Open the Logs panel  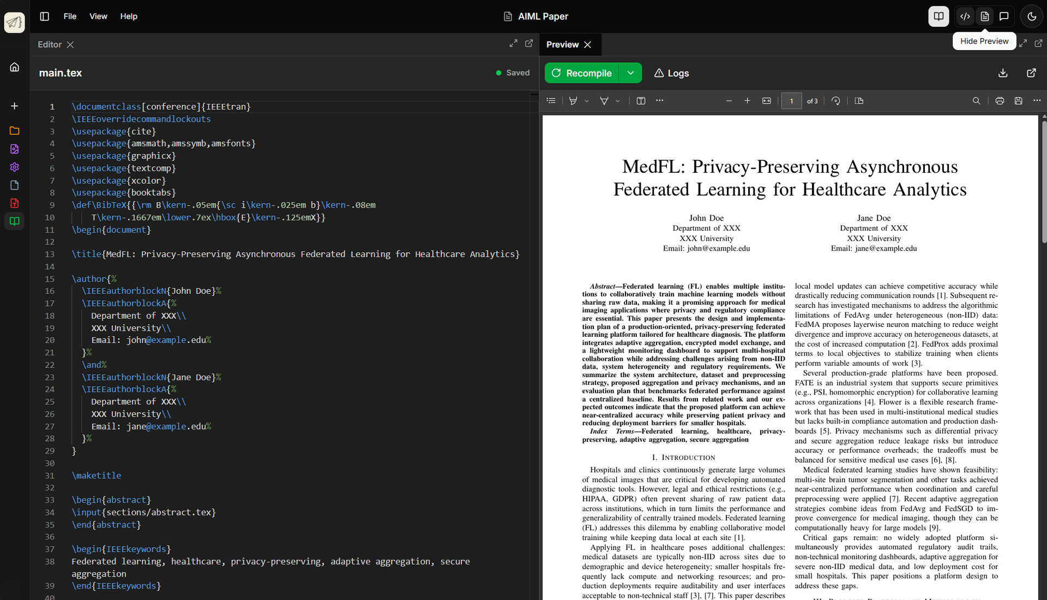[x=671, y=72]
